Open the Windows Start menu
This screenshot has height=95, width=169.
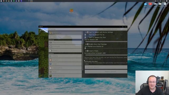tap(1, 1)
